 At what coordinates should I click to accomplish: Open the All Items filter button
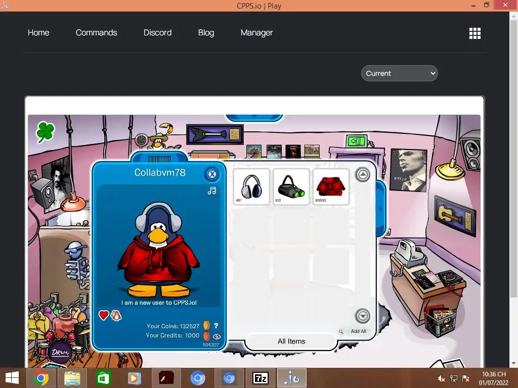point(291,342)
